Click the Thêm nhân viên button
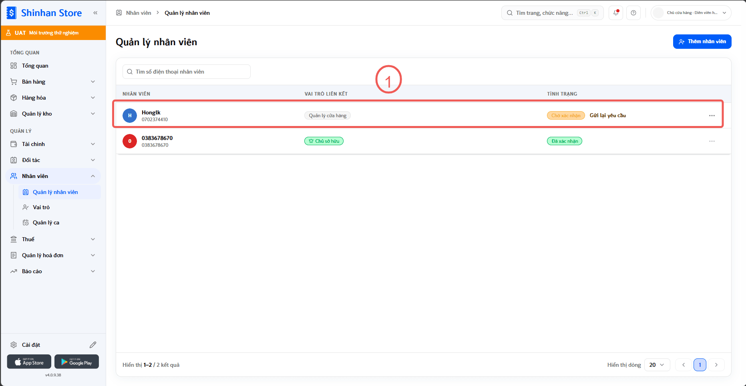The height and width of the screenshot is (386, 746). (x=702, y=42)
